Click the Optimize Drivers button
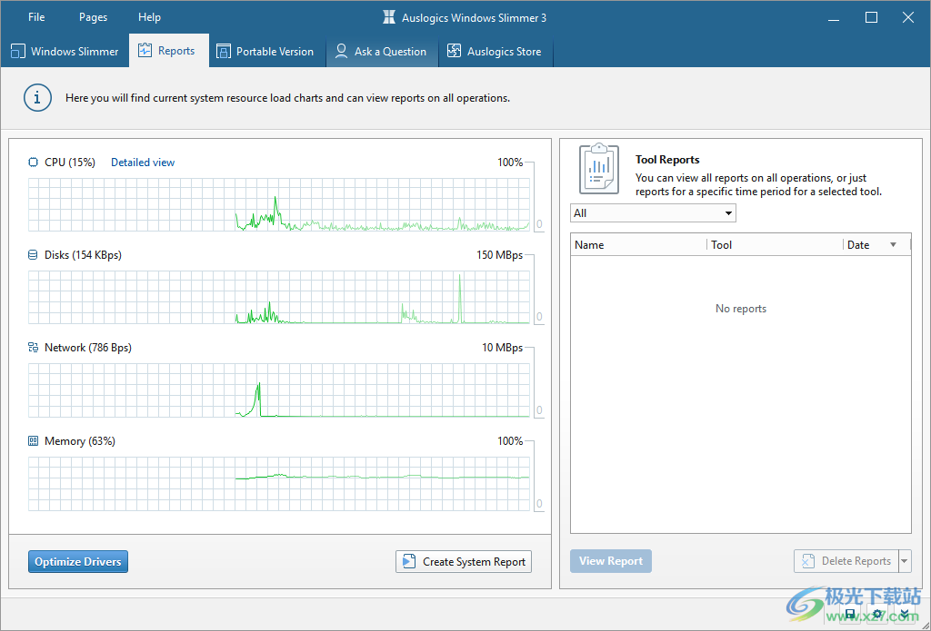The image size is (931, 631). coord(78,562)
